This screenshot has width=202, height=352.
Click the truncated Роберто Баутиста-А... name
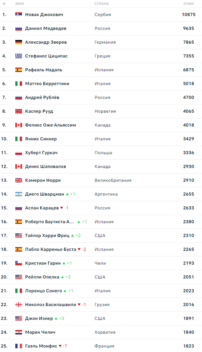tap(49, 222)
